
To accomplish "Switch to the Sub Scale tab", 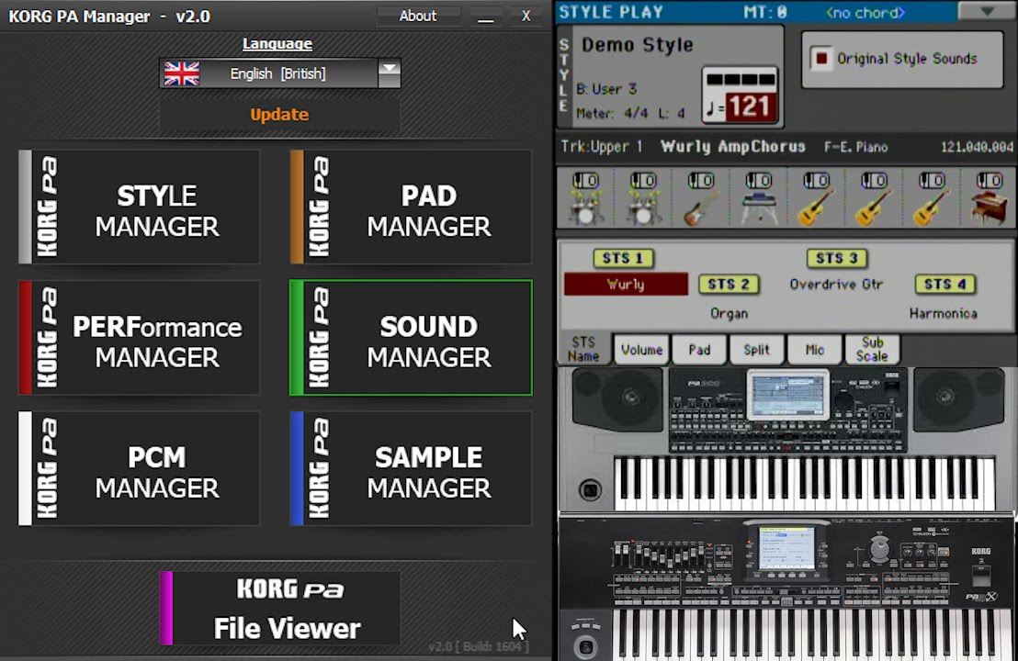I will 872,350.
